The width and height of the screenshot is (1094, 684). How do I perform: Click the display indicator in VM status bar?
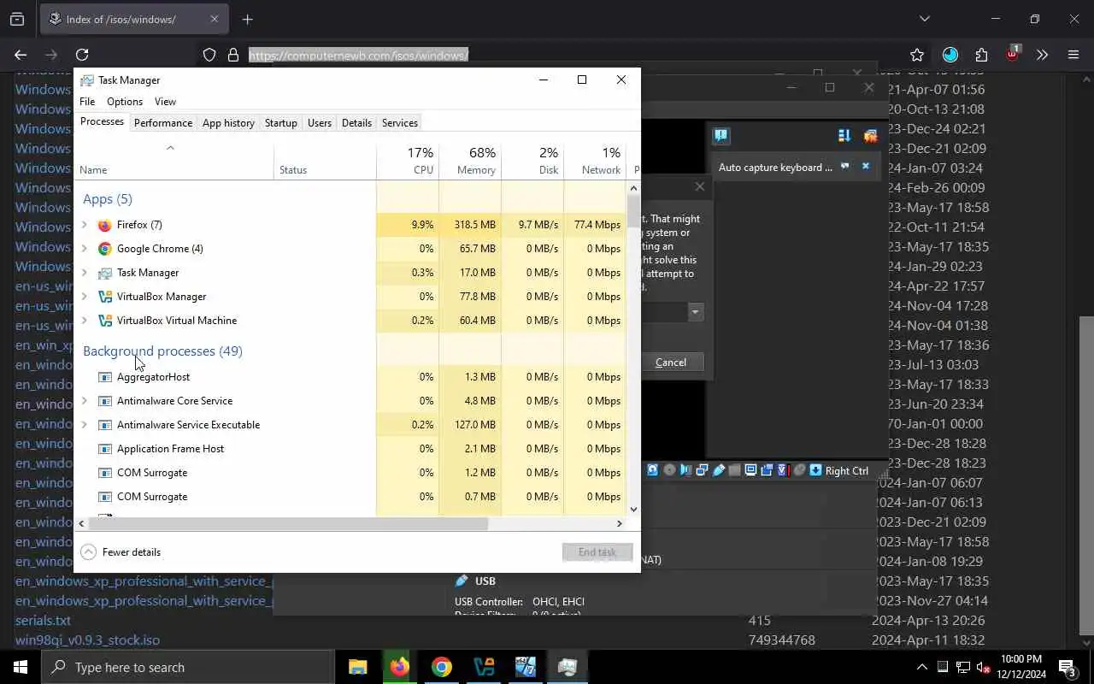[x=750, y=470]
